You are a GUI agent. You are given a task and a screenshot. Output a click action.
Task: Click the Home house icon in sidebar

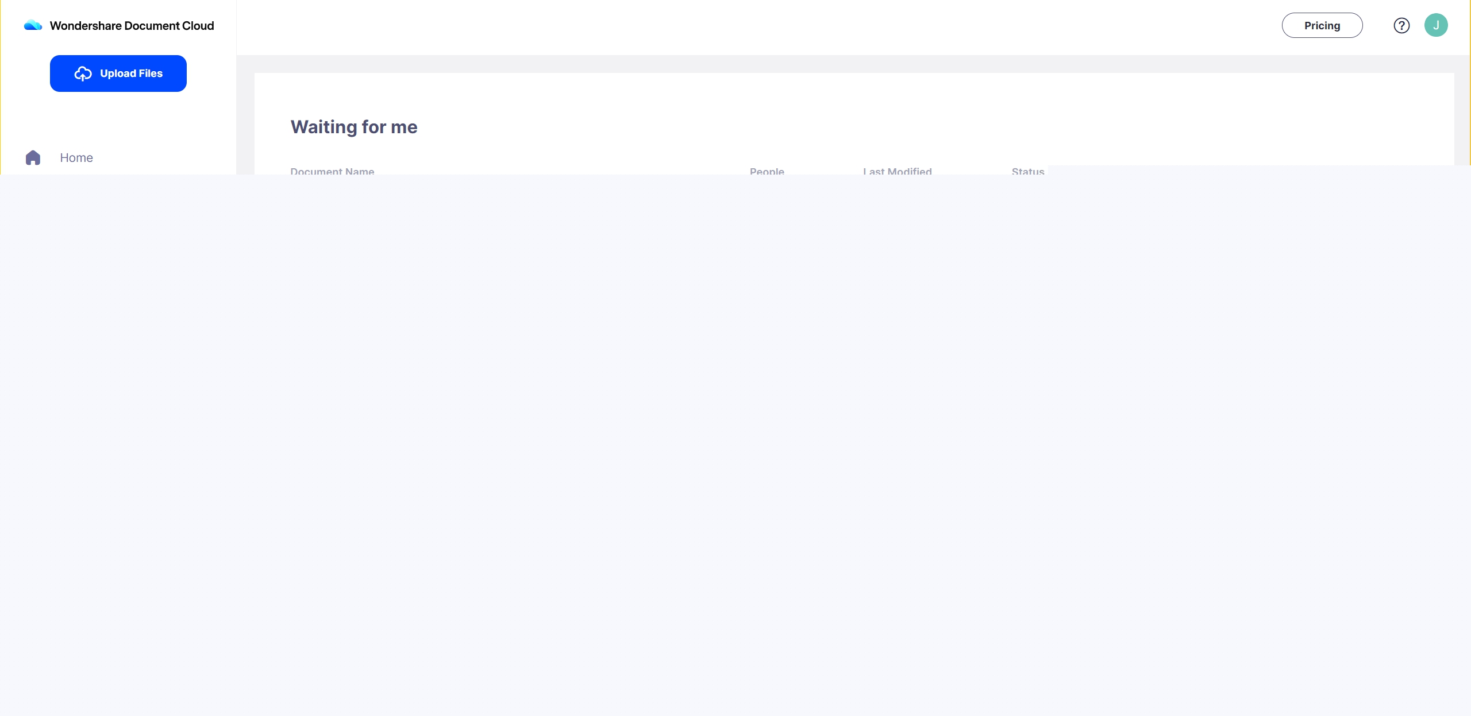33,157
